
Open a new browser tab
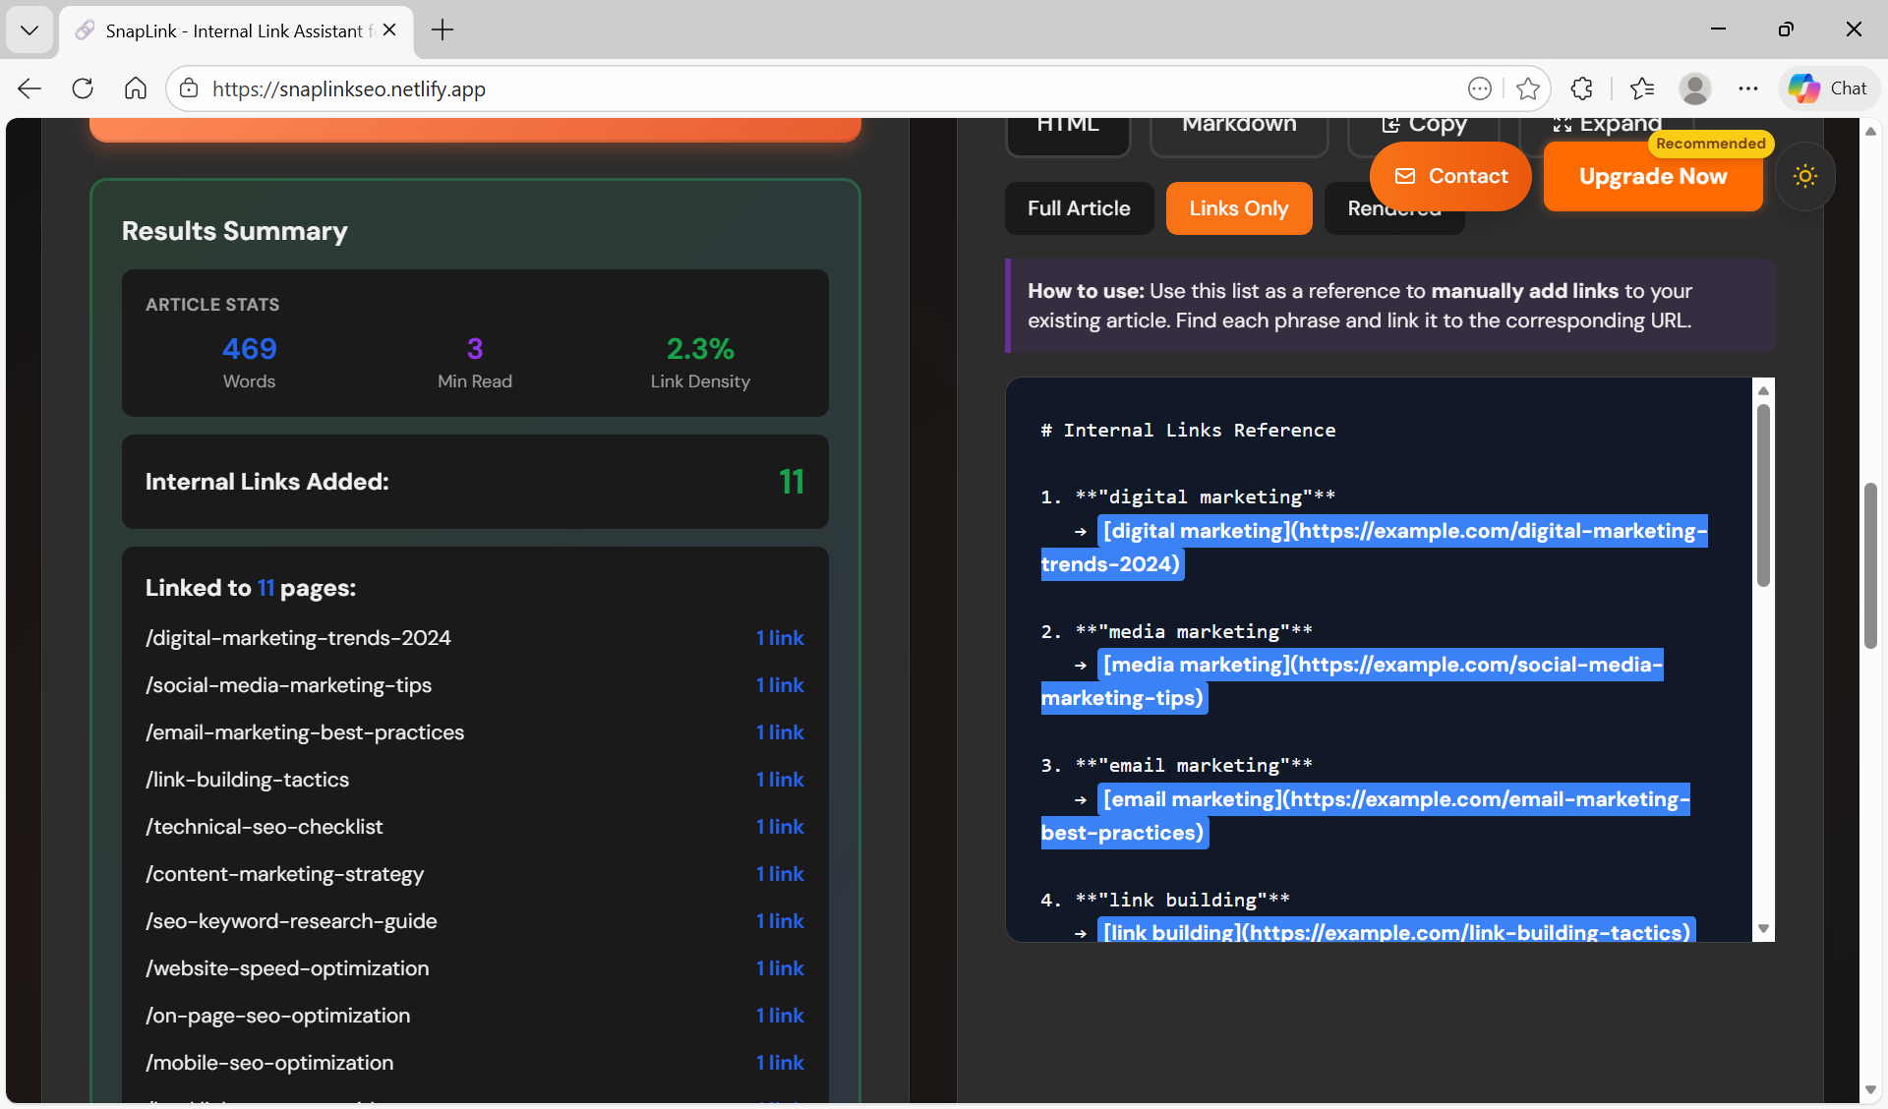(x=442, y=29)
